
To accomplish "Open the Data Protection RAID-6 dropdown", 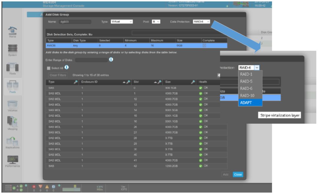I will 201,21.
